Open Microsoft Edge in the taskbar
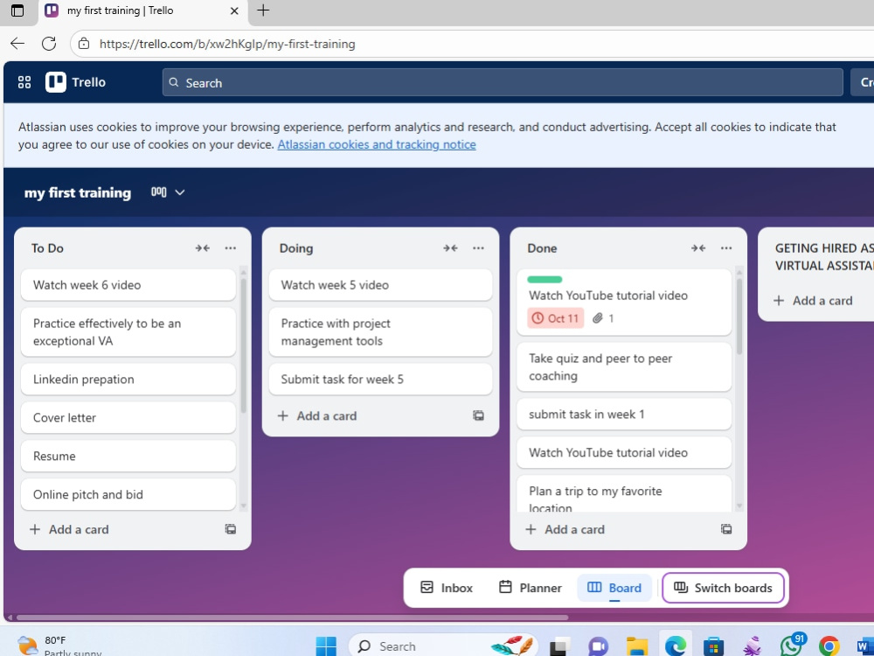 [676, 646]
